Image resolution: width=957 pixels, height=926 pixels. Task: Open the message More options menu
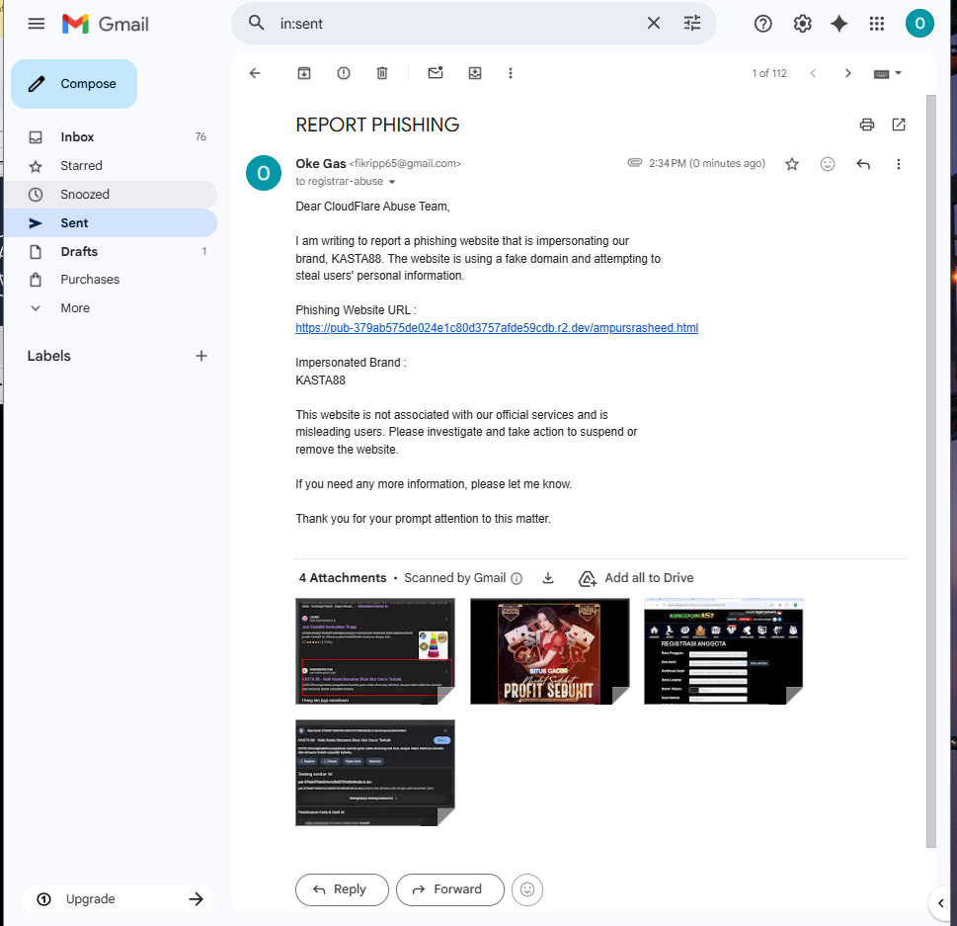click(x=898, y=164)
